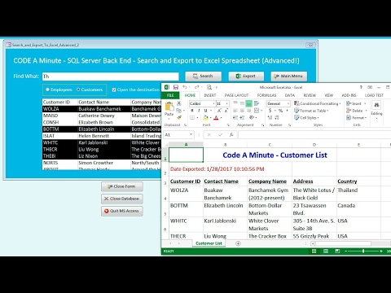Apply the Comma Style format

tap(287, 111)
